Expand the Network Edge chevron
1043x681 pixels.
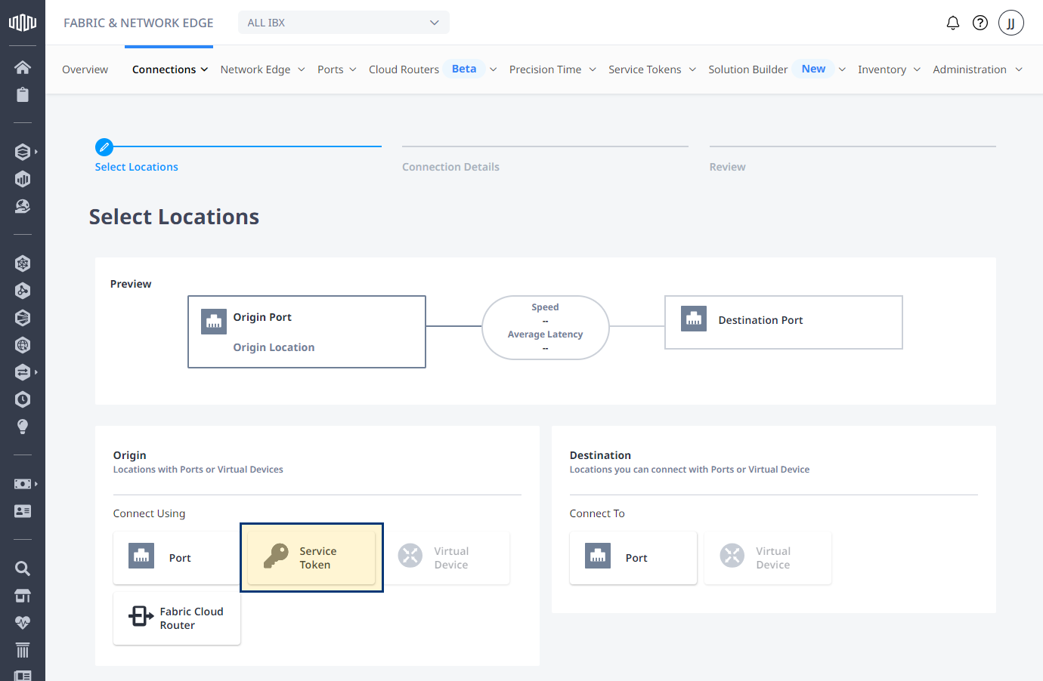pyautogui.click(x=302, y=69)
